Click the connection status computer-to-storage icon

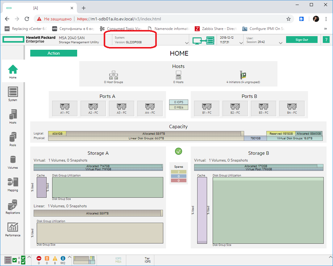pos(203,40)
